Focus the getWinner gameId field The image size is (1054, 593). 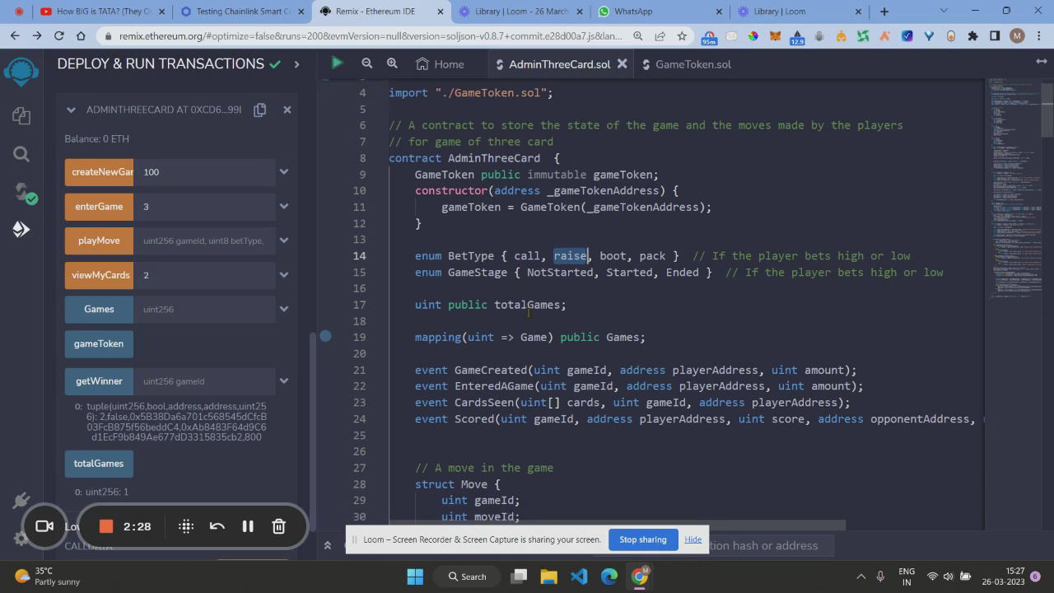point(204,381)
